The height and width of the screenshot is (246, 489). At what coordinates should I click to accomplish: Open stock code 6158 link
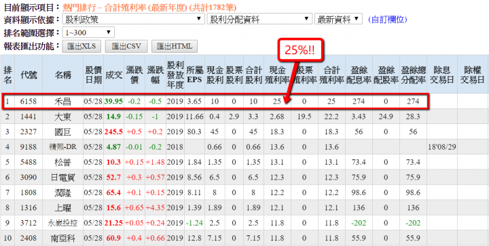[x=29, y=102]
